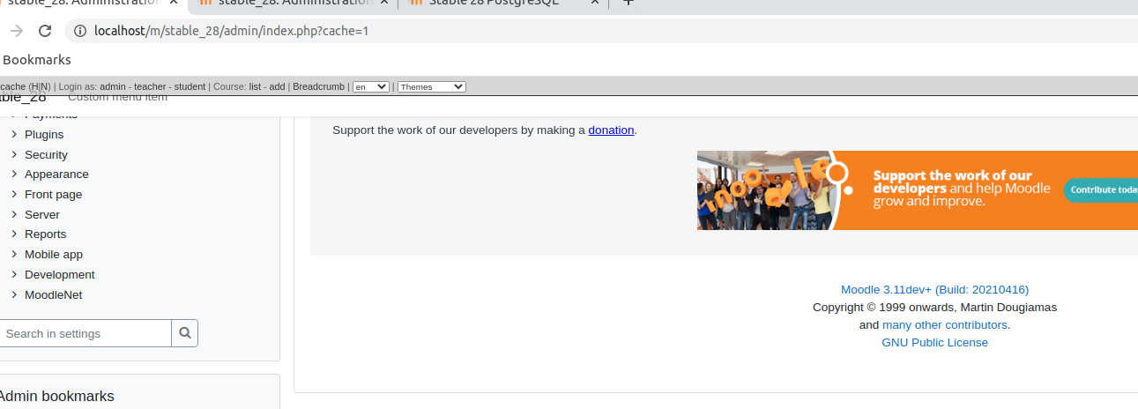Screen dimensions: 1138x409
Task: Open the Front page settings category
Action: point(53,195)
